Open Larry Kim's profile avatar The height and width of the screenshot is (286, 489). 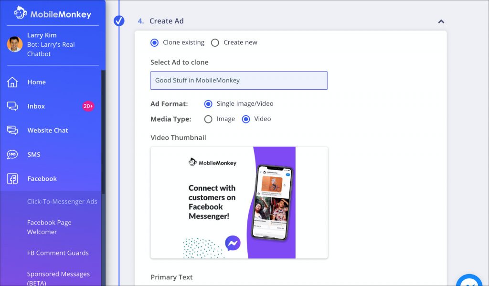pos(15,44)
